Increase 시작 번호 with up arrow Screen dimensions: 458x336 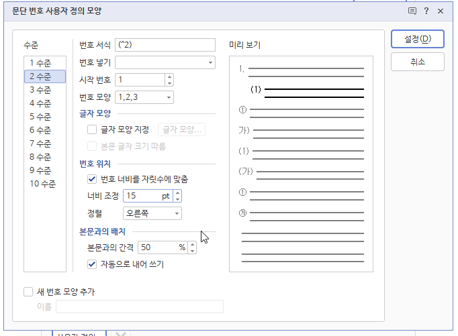pyautogui.click(x=169, y=77)
